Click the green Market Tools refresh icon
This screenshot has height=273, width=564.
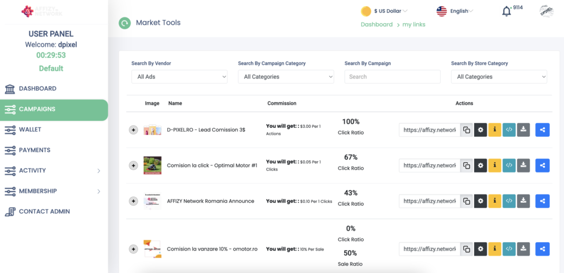tap(125, 24)
